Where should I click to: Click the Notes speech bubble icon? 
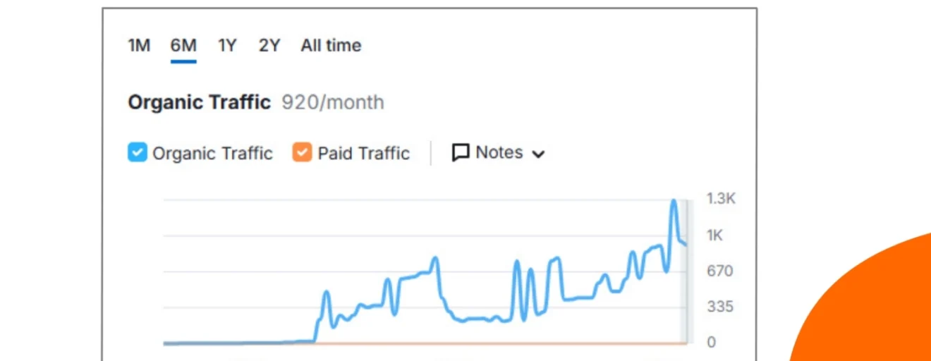coord(461,153)
